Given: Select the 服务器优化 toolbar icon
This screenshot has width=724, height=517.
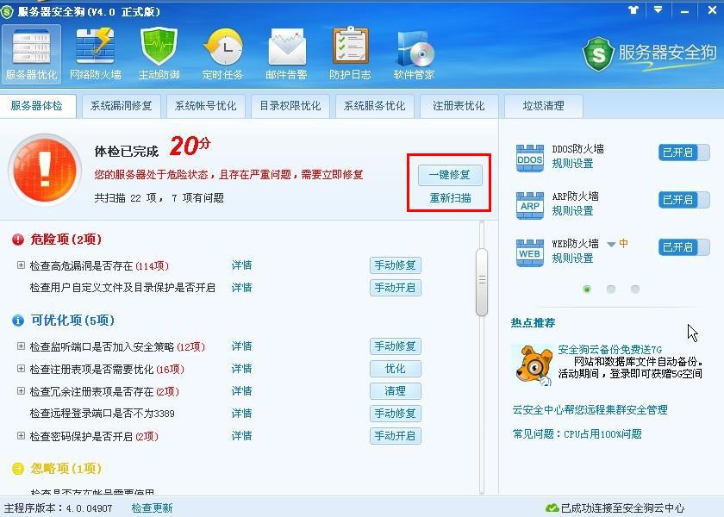Looking at the screenshot, I should click(31, 53).
